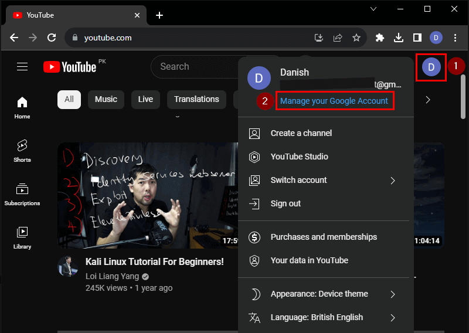The image size is (469, 333).
Task: Click the browser reload button
Action: point(52,38)
